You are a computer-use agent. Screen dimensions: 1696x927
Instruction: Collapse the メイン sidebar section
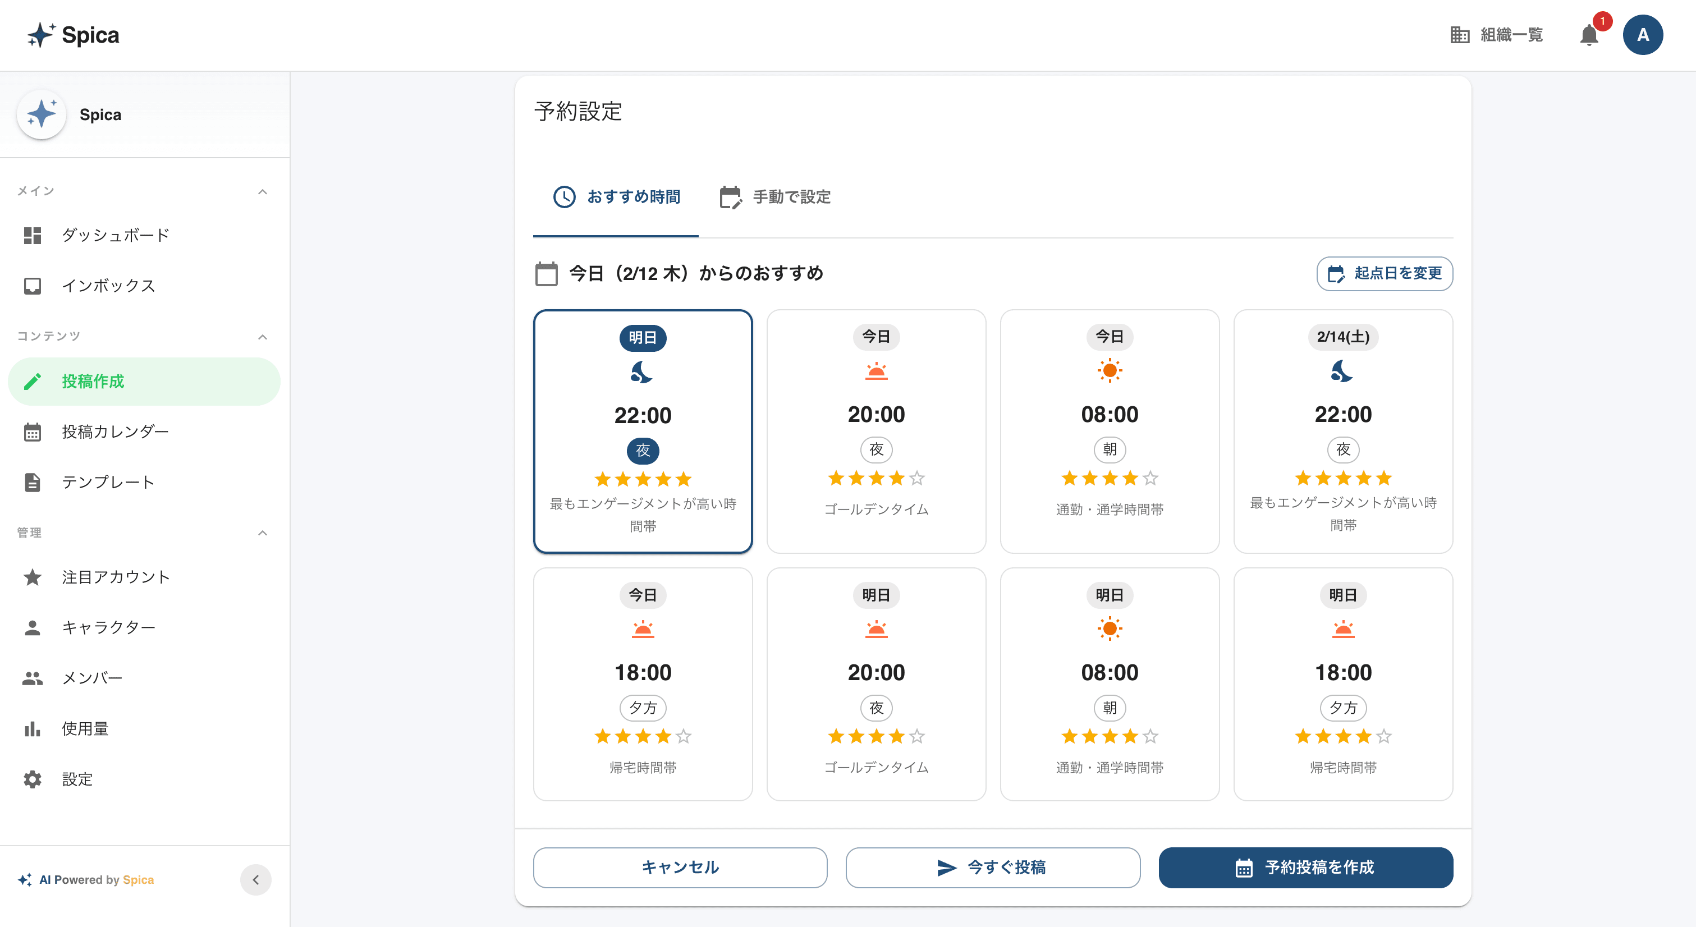(263, 191)
